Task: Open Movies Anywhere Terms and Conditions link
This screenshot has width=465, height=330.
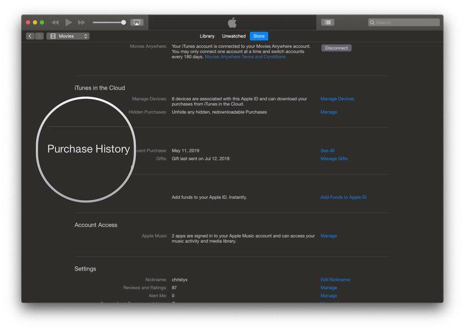Action: click(x=245, y=56)
